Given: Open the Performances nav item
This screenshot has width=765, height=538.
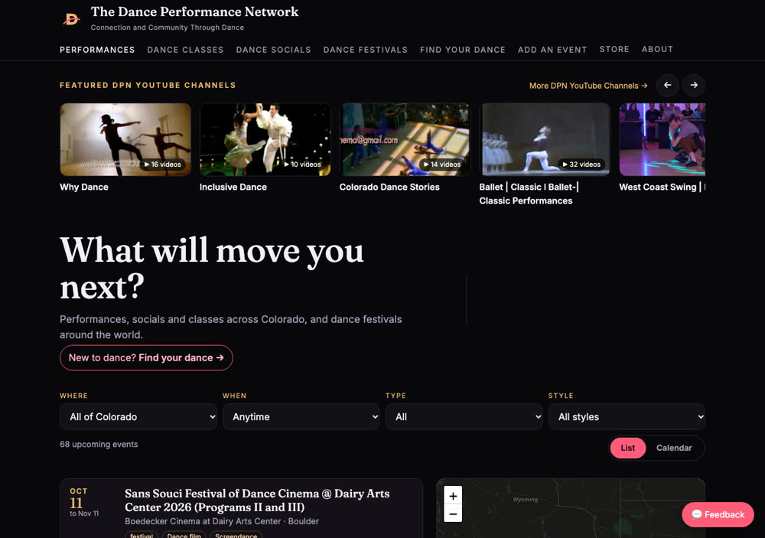Looking at the screenshot, I should (x=97, y=50).
